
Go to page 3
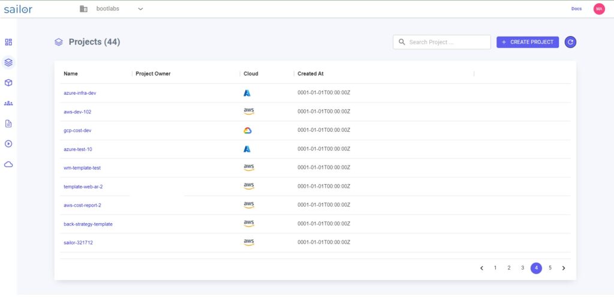pyautogui.click(x=523, y=268)
